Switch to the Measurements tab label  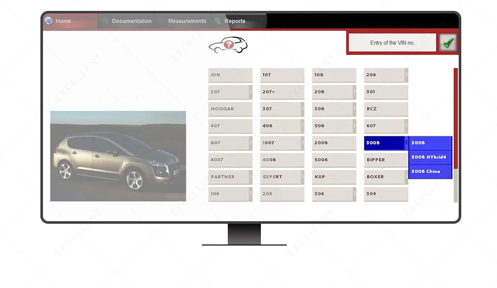coord(187,21)
